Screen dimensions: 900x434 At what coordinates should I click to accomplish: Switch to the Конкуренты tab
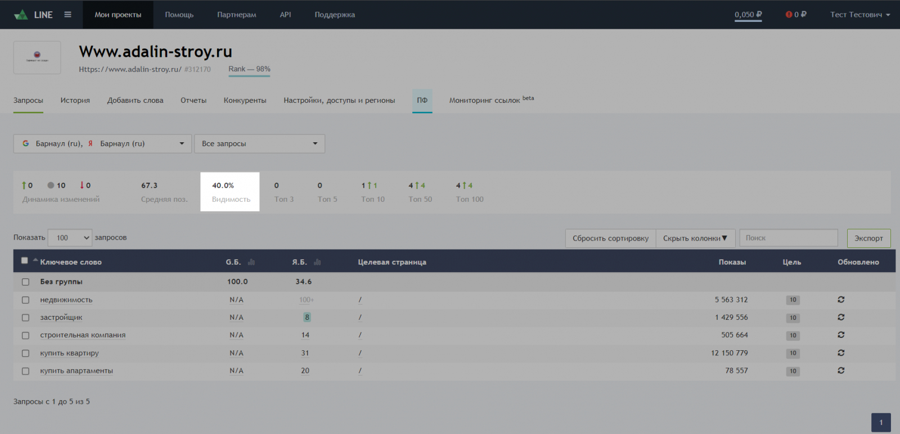click(245, 101)
